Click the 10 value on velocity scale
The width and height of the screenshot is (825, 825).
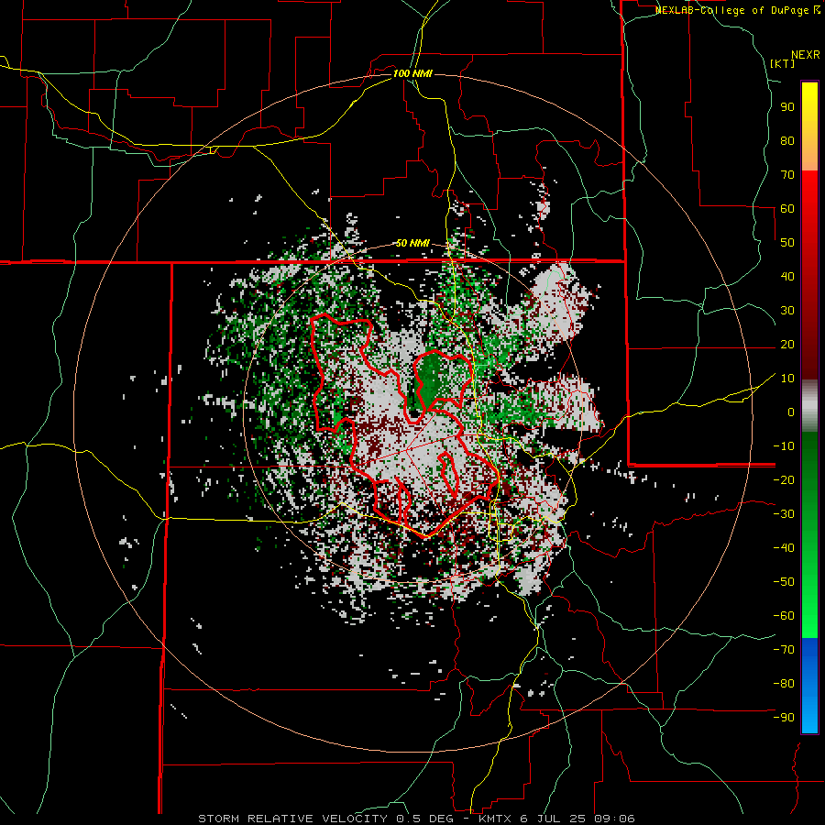click(x=787, y=379)
